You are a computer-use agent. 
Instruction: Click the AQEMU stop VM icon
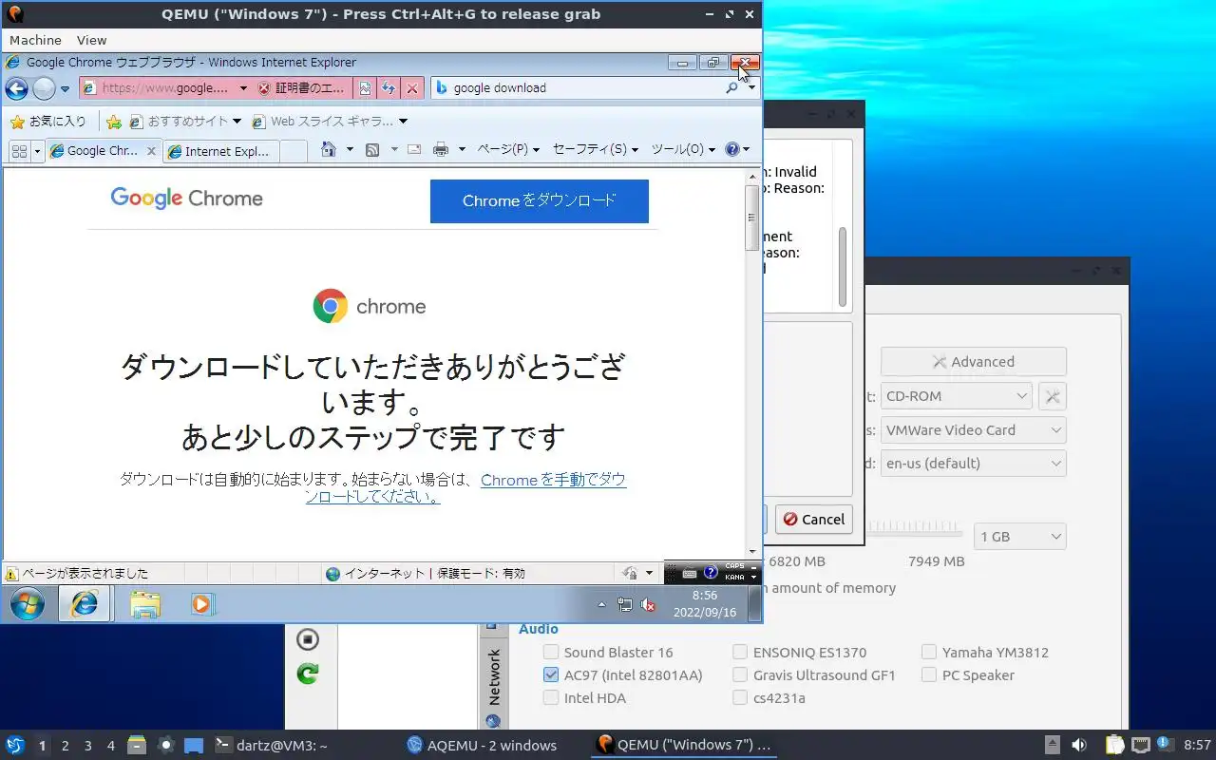pos(307,639)
